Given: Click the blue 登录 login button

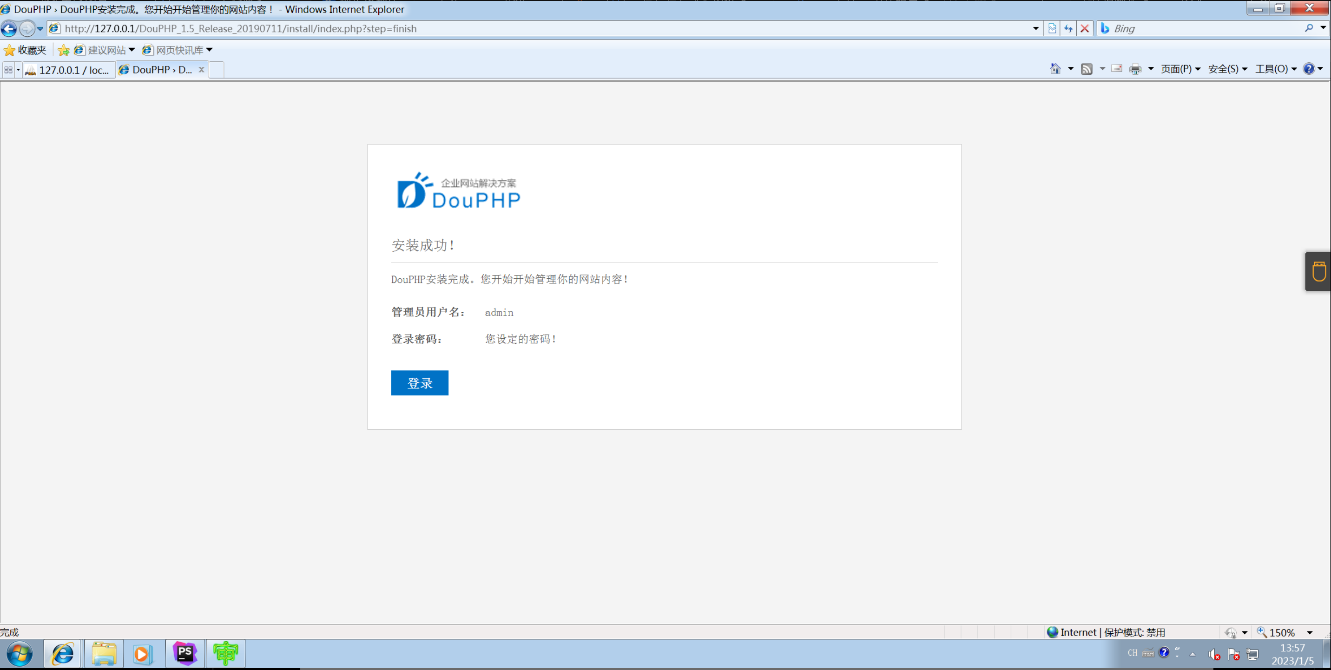Looking at the screenshot, I should 420,383.
